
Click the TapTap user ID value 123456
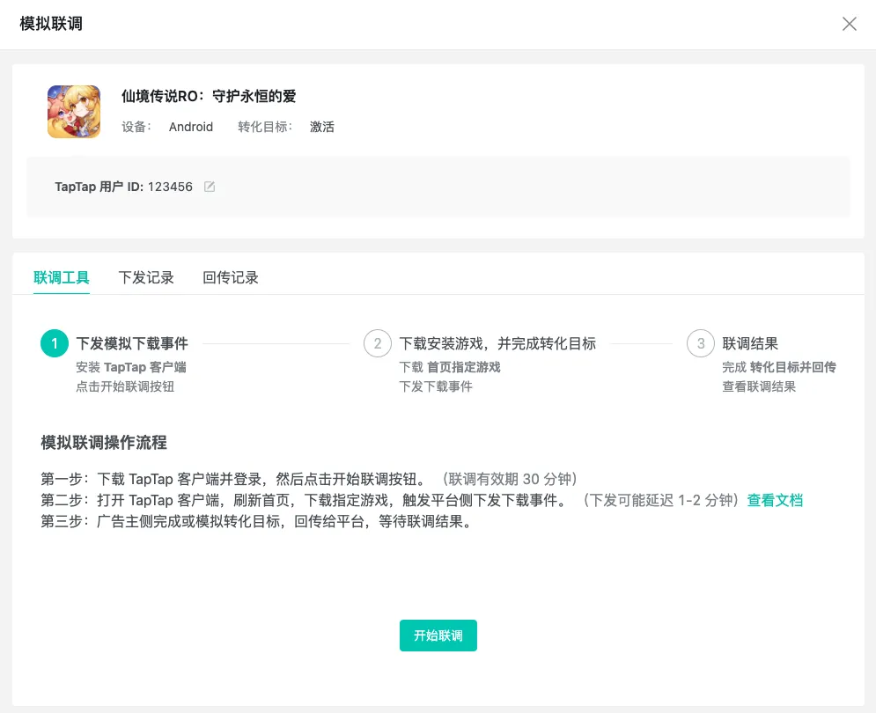[170, 187]
